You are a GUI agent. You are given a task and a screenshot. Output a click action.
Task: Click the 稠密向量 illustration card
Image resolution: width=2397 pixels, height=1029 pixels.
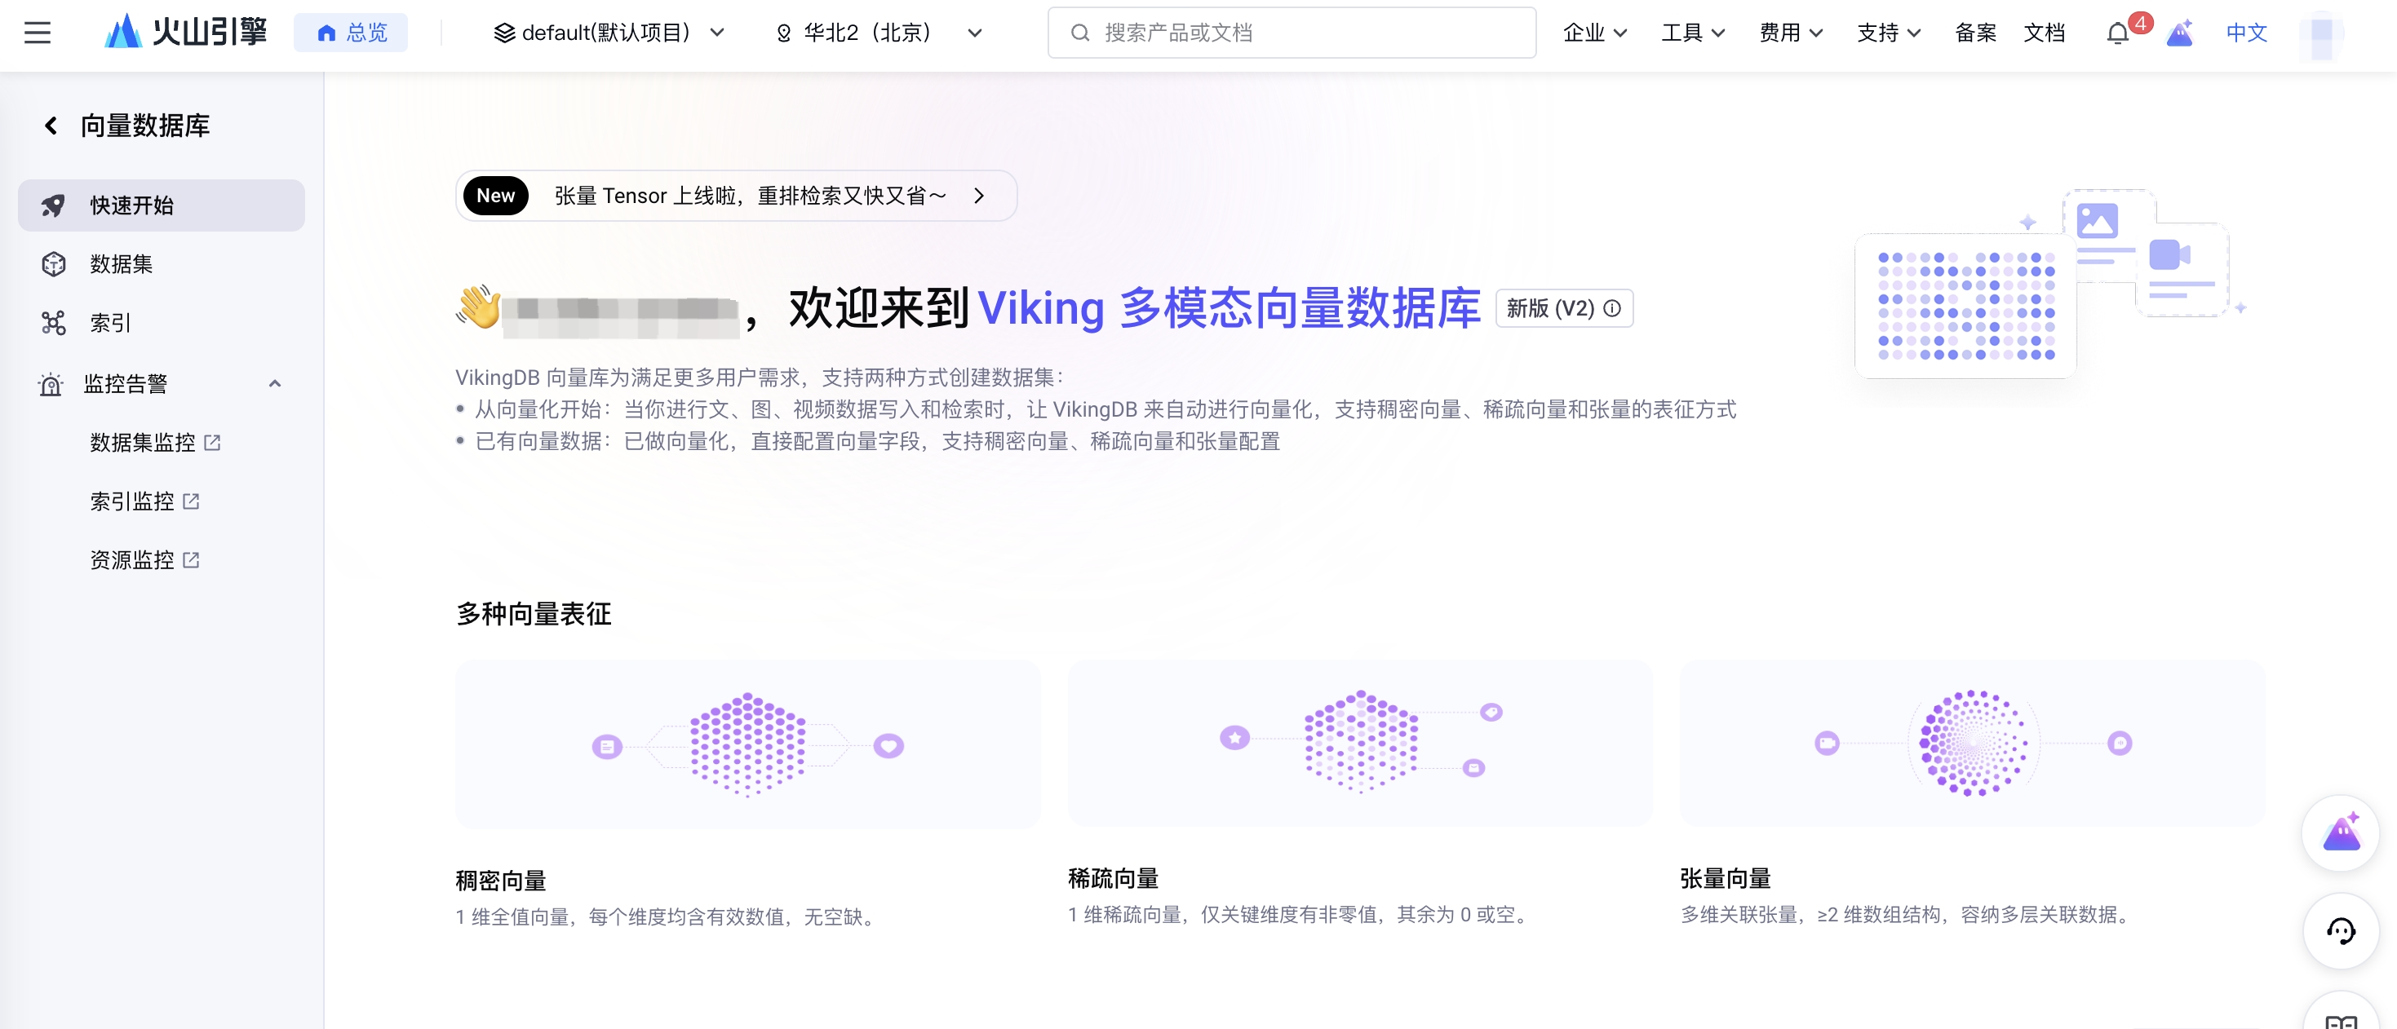click(x=747, y=744)
